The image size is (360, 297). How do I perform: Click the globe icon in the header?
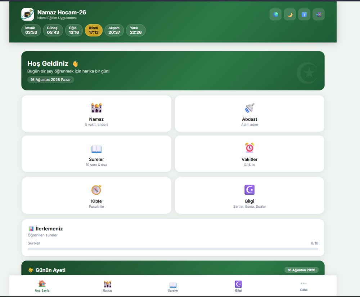(275, 14)
